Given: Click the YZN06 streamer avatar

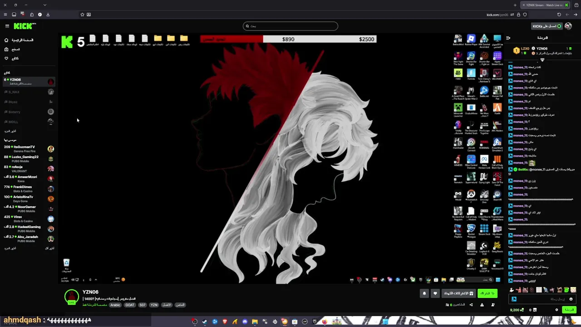Looking at the screenshot, I should coord(71,297).
